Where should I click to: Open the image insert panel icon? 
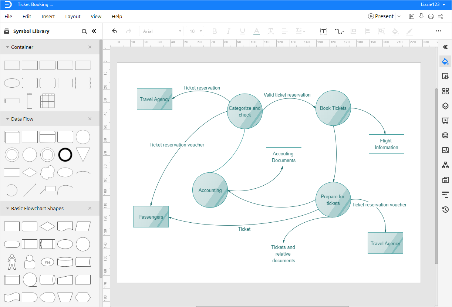pyautogui.click(x=445, y=150)
